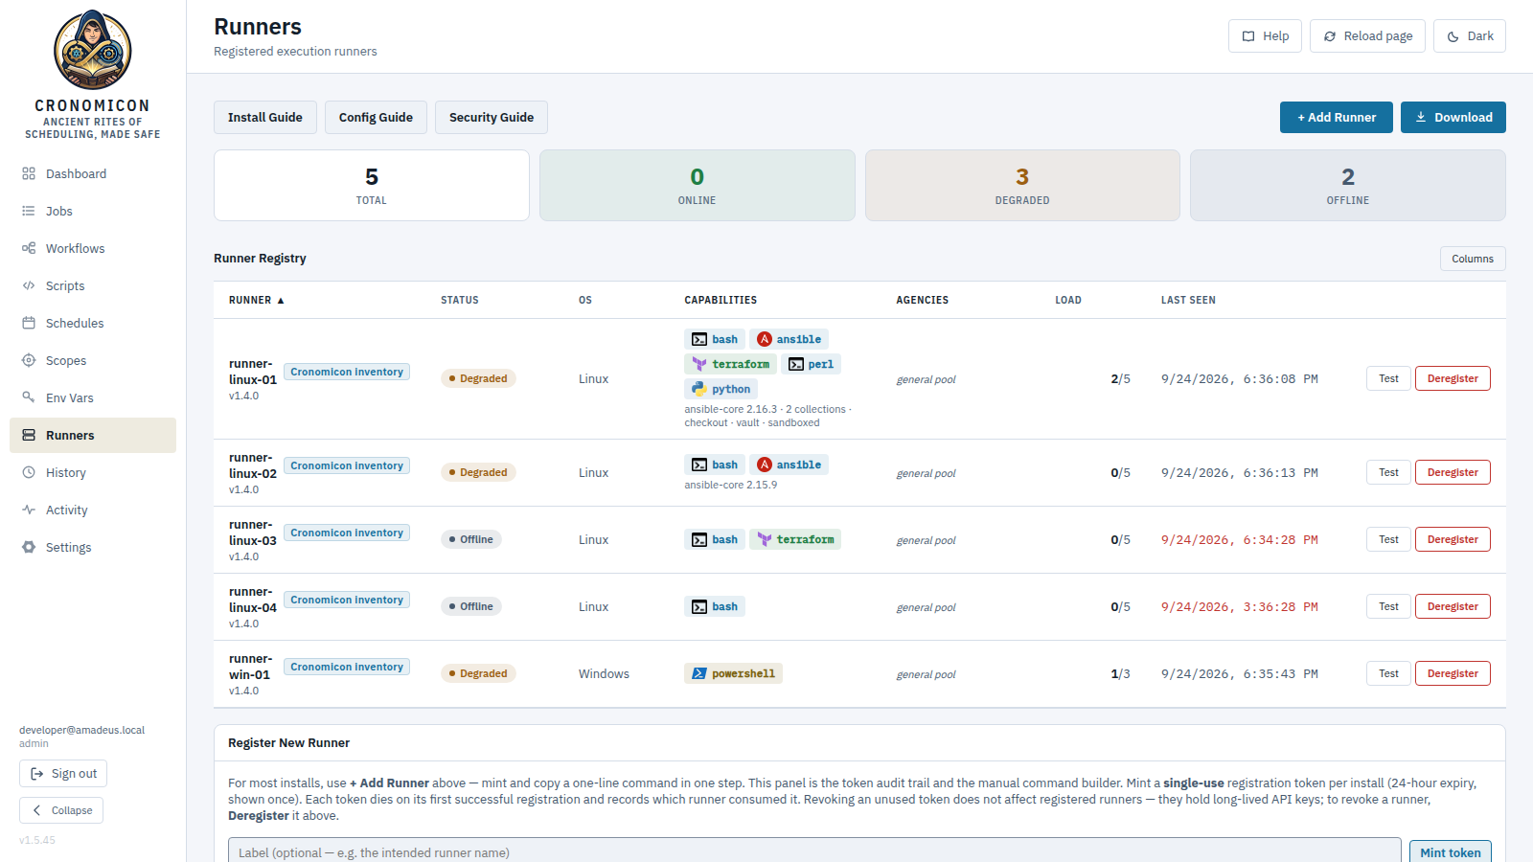Click the Activity pulse icon

coord(29,510)
